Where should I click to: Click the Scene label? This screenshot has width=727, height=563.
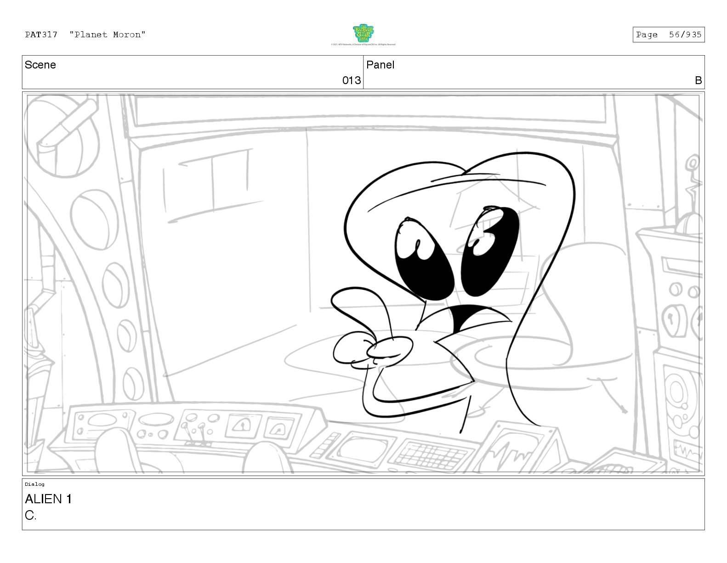[x=40, y=65]
